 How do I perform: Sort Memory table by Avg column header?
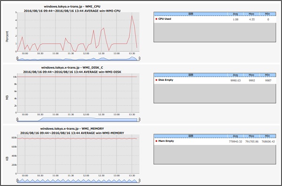coord(235,136)
